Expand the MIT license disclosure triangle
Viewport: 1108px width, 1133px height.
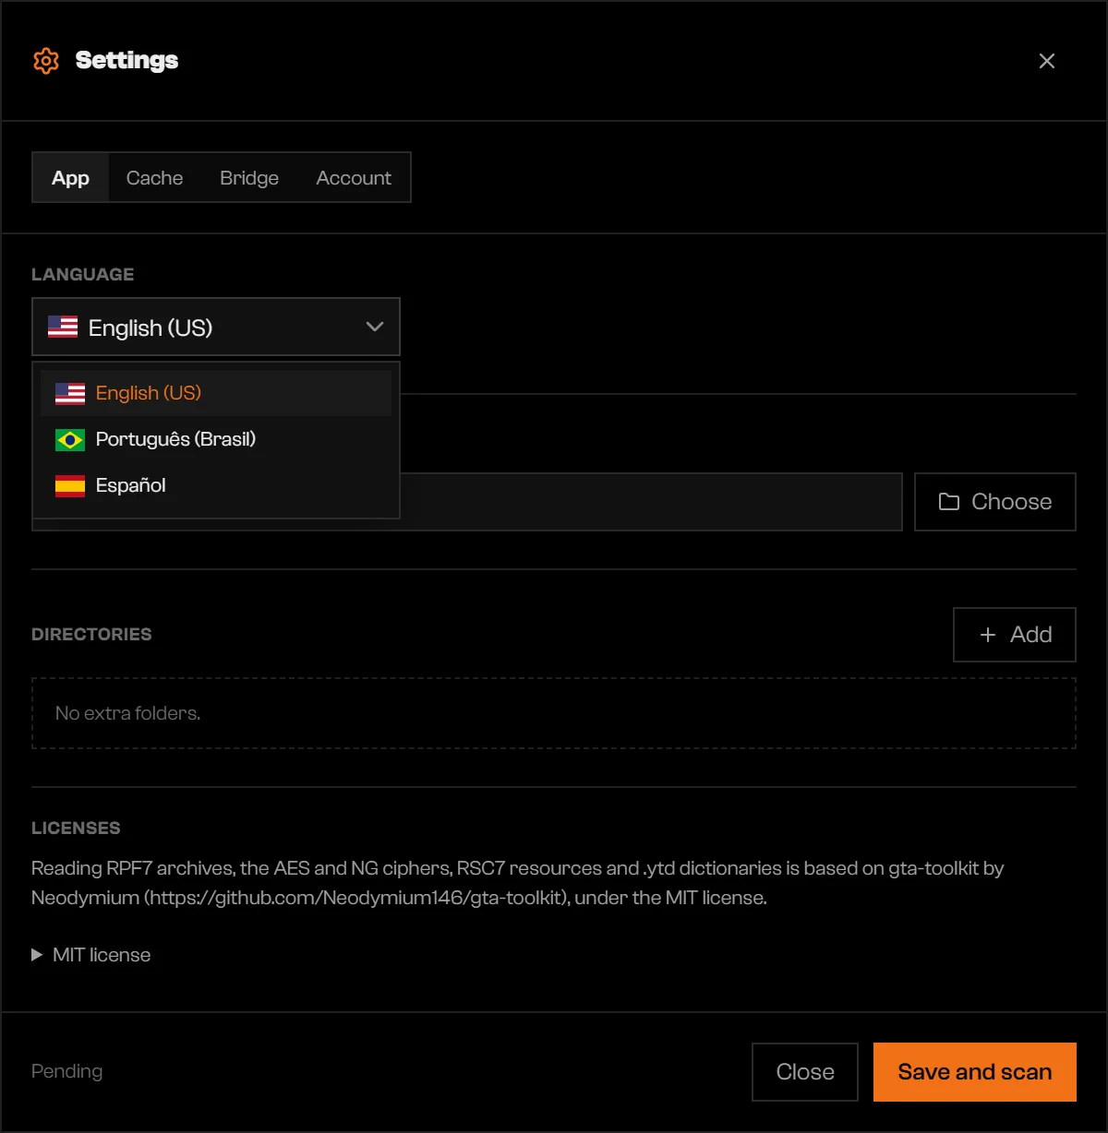tap(37, 955)
